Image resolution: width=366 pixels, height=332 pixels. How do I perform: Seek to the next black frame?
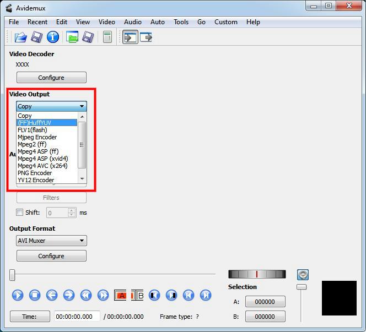click(x=171, y=295)
